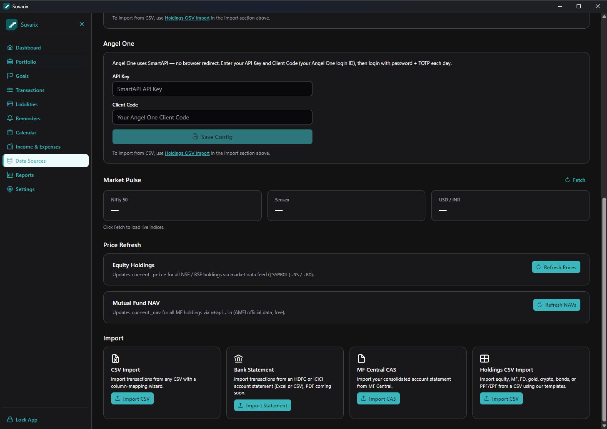Click the MF Central CAS document icon

click(361, 358)
